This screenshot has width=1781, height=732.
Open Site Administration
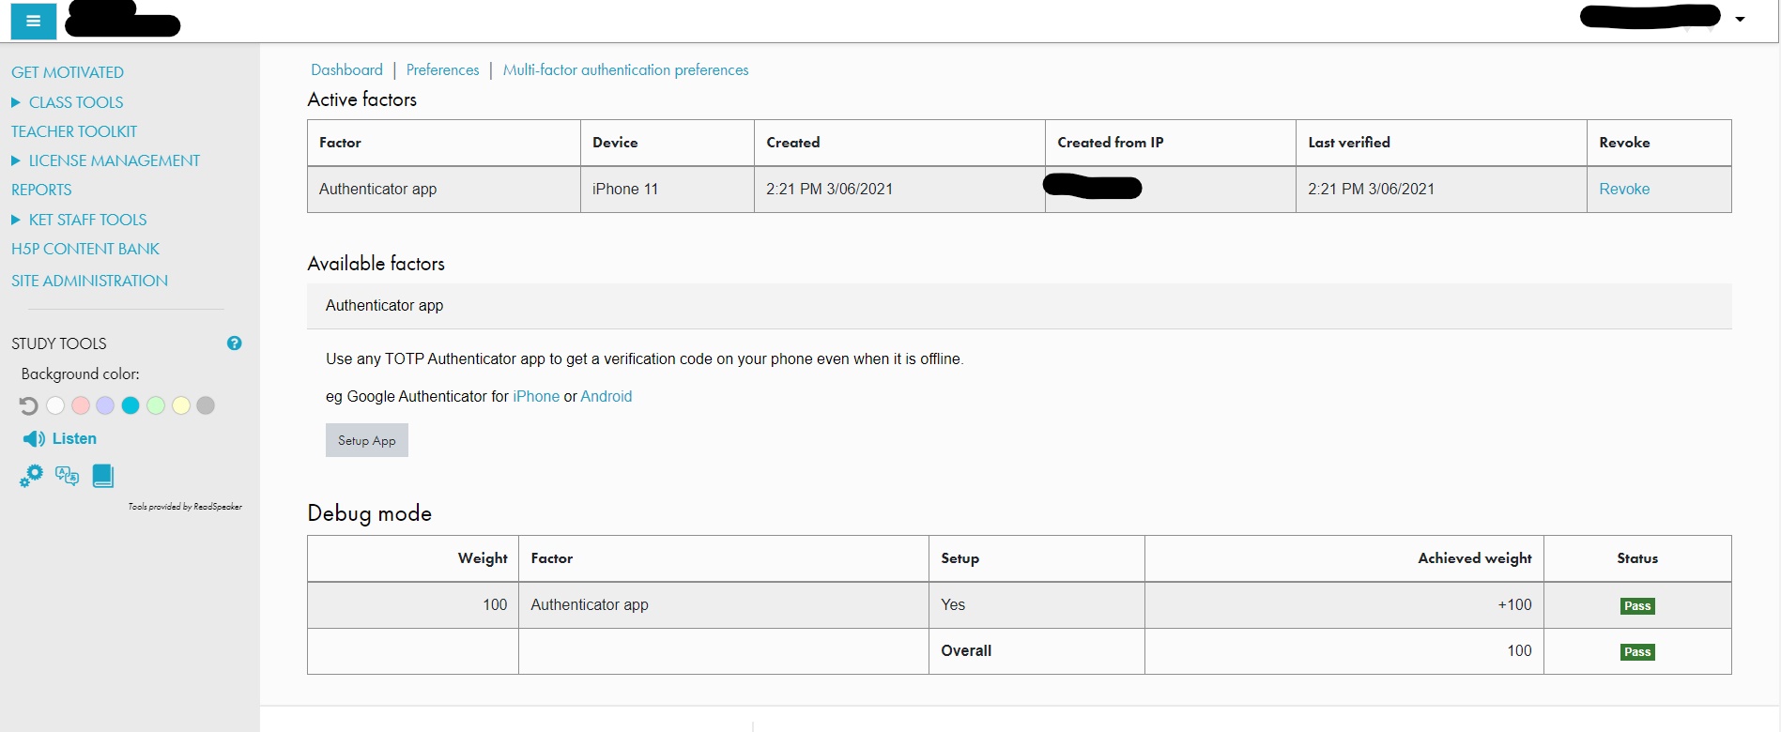(89, 281)
